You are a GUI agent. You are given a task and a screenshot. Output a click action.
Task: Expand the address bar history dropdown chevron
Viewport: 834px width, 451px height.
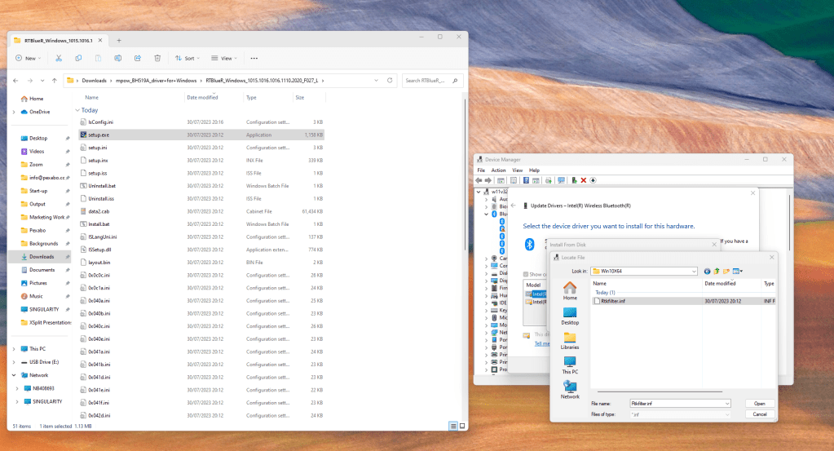(x=376, y=80)
